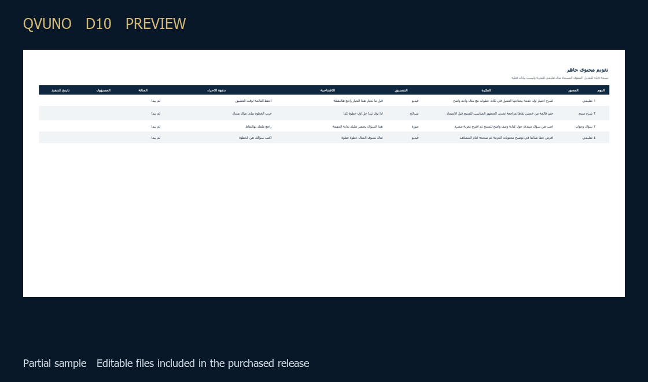Click the call-to-action cell in the 'شرح منتج' row

pos(252,113)
